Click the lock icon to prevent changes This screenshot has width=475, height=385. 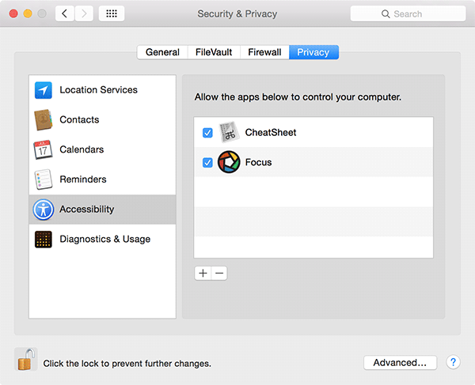[x=25, y=360]
